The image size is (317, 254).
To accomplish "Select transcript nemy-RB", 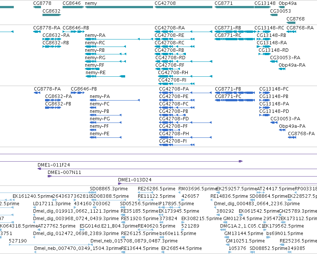I will click(95, 50).
